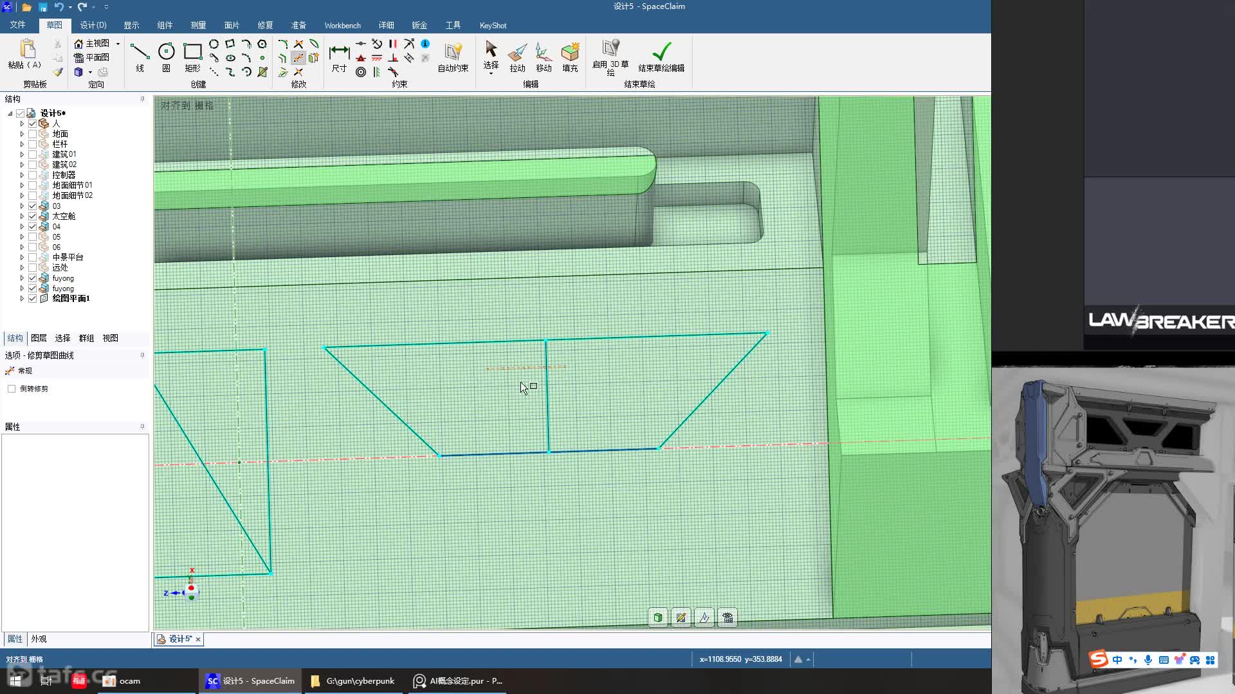Click the solid mode cube icon in viewport toolbar

[658, 618]
